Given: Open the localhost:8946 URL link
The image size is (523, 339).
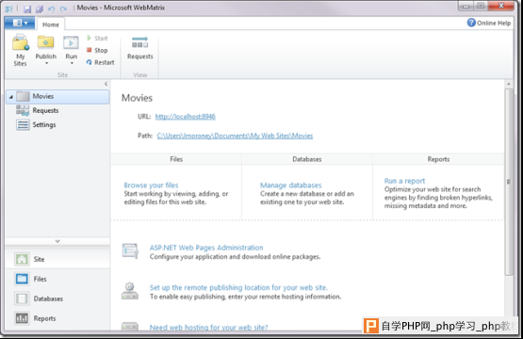Looking at the screenshot, I should click(x=186, y=117).
